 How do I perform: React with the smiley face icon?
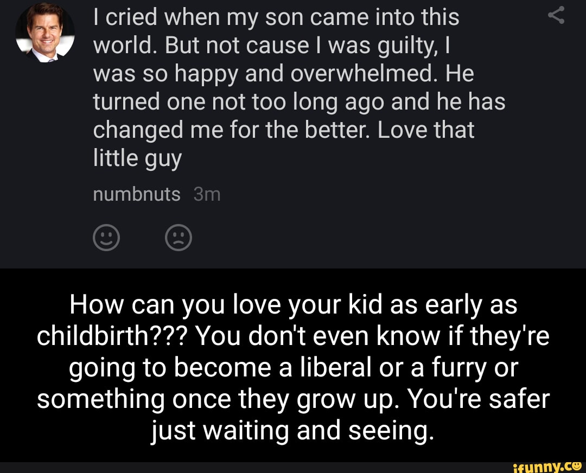point(106,238)
